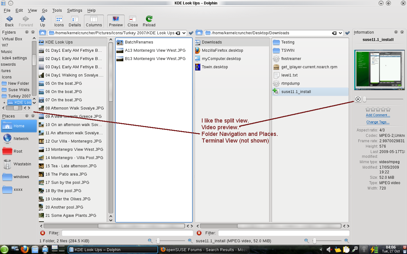Clear the Downloads location bar text
407x254 pixels.
(335, 33)
